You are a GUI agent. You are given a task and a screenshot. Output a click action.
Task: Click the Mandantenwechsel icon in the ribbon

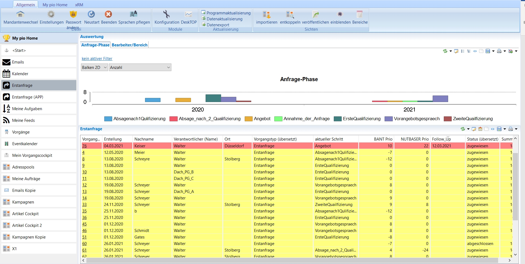point(20,14)
